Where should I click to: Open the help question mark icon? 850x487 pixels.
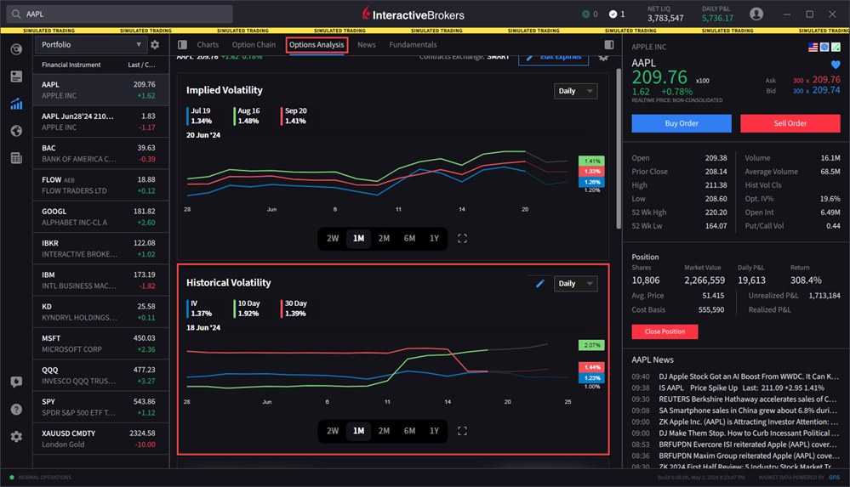click(x=16, y=410)
